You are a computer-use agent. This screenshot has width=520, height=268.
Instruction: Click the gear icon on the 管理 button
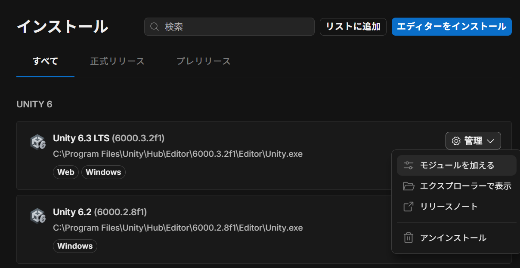[x=456, y=141]
